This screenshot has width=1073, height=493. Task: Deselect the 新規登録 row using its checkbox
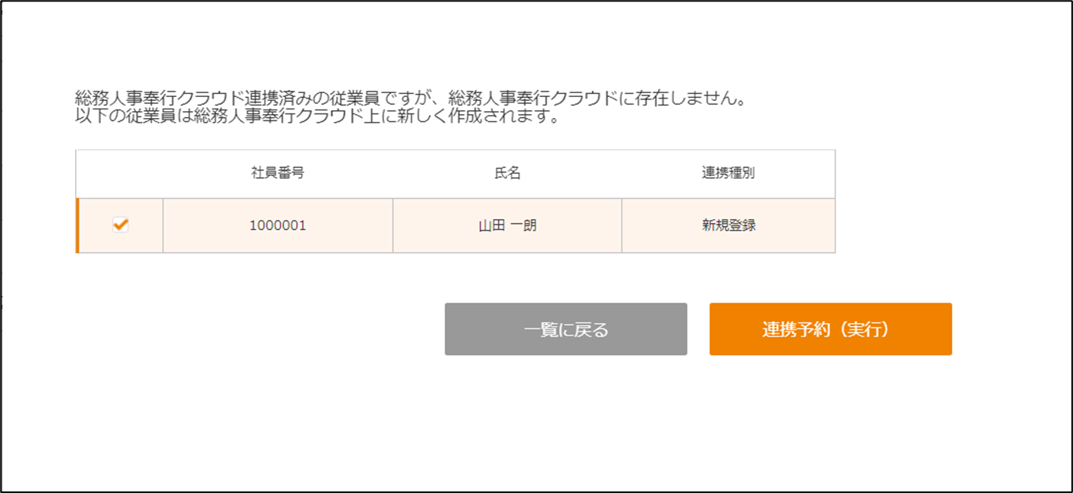pyautogui.click(x=120, y=225)
